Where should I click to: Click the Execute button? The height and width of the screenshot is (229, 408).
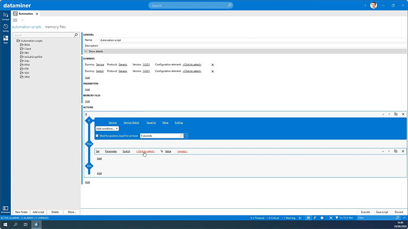(x=366, y=212)
